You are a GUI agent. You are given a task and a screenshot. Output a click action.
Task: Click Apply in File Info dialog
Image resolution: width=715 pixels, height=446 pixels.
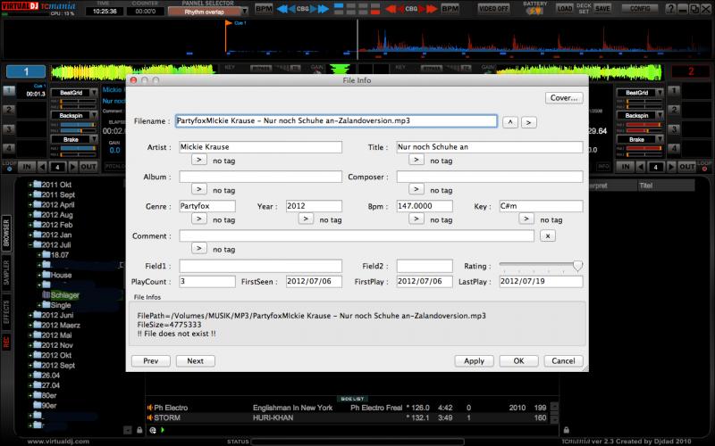point(474,361)
